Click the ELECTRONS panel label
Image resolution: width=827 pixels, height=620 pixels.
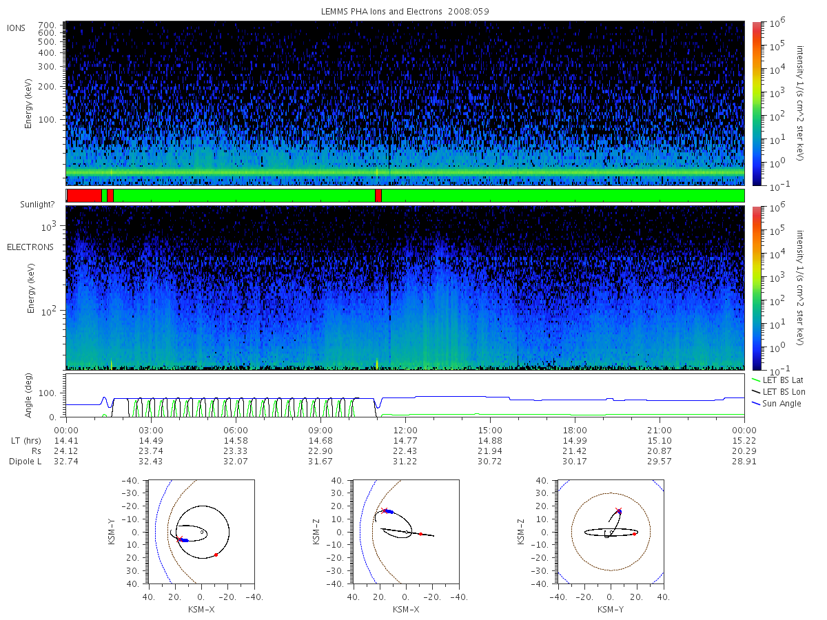(x=30, y=247)
